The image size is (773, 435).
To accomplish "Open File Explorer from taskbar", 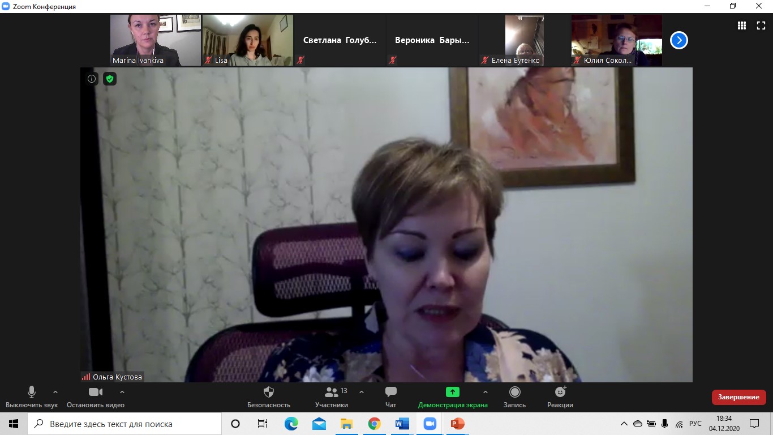I will (346, 424).
